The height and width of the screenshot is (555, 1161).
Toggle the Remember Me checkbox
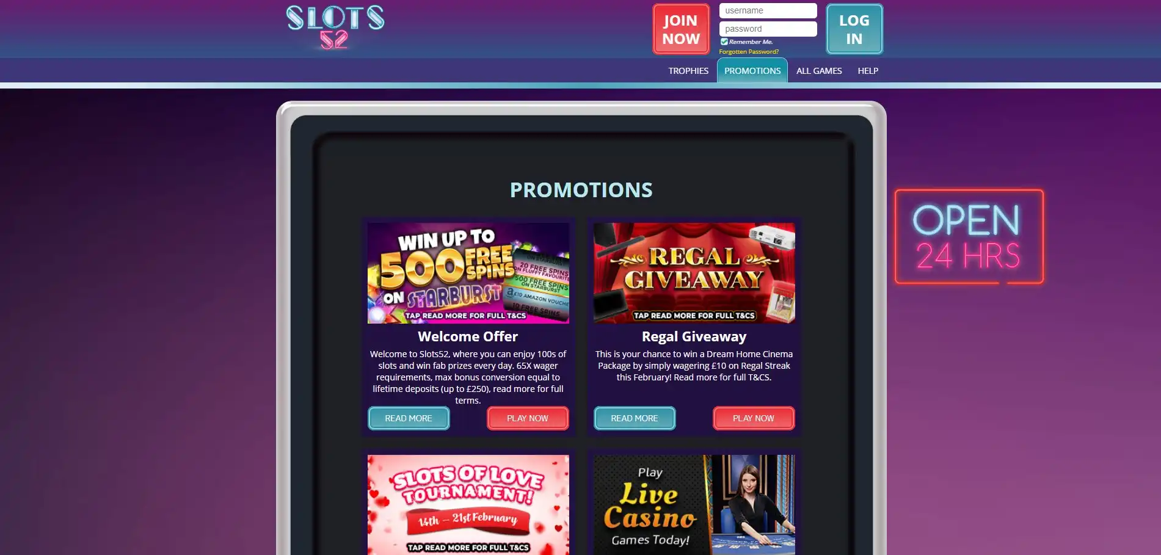pyautogui.click(x=724, y=42)
